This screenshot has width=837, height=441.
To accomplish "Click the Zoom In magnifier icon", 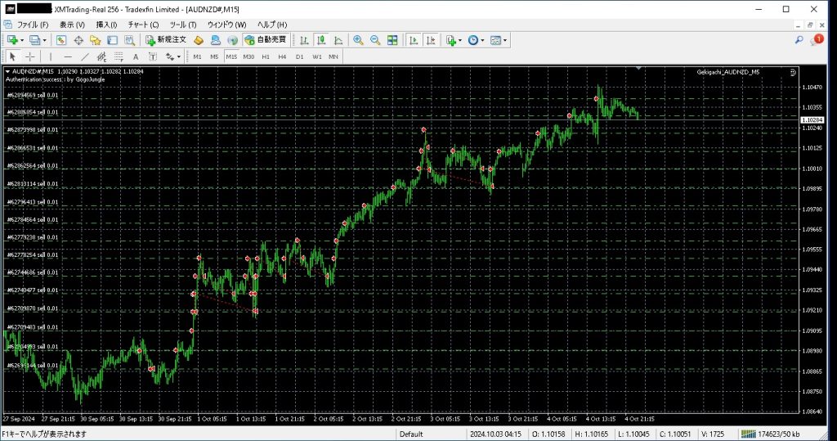I will coord(358,39).
